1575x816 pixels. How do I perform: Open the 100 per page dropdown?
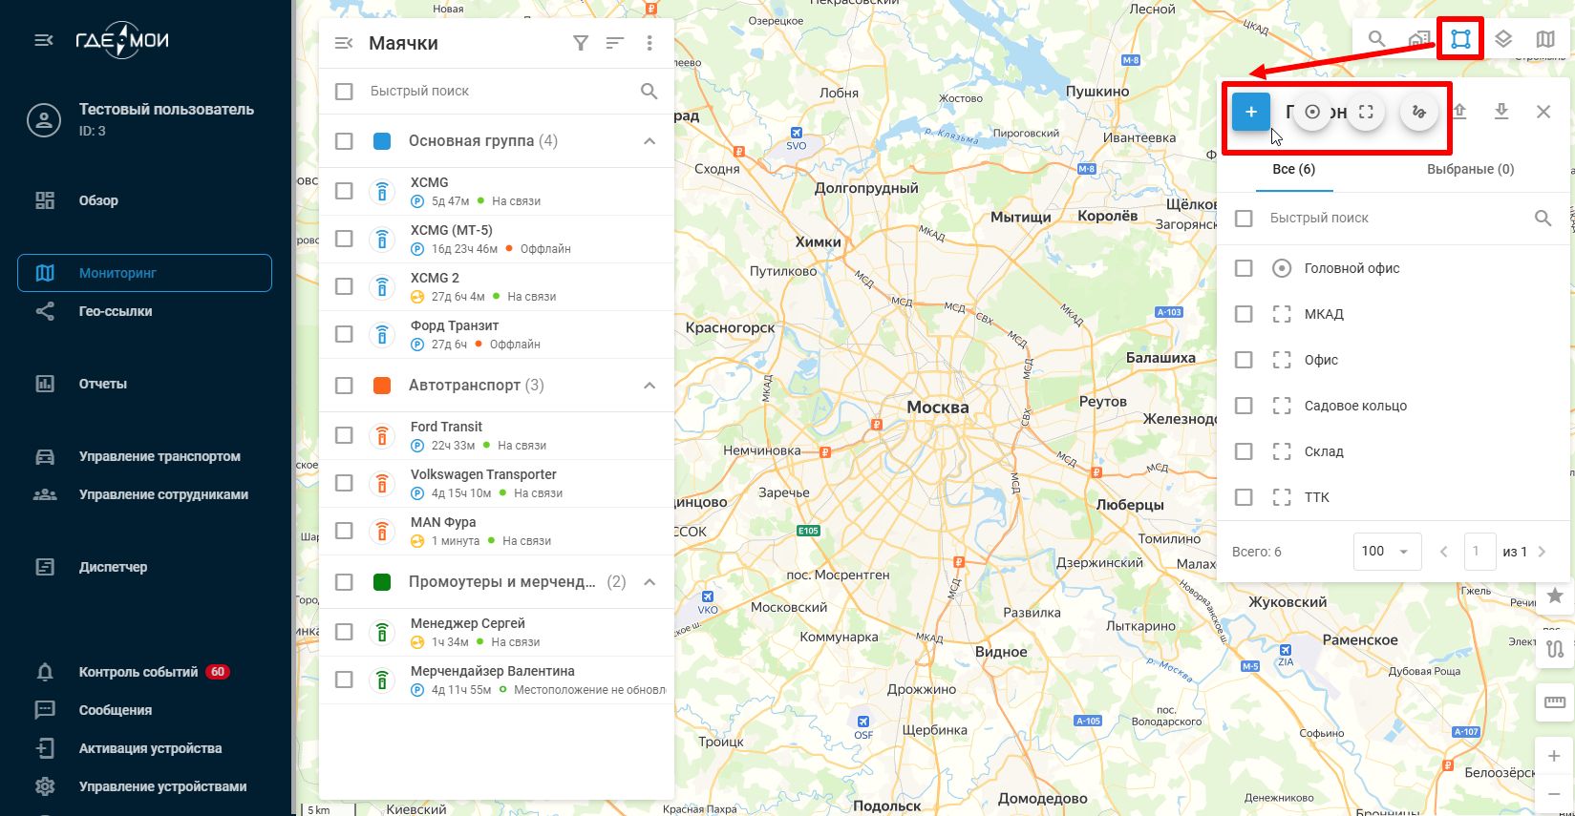1386,551
